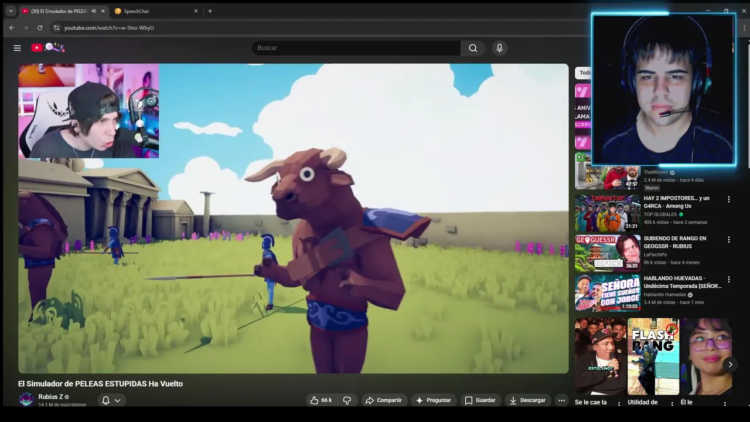
Task: Close the YouTube video tab
Action: (x=103, y=11)
